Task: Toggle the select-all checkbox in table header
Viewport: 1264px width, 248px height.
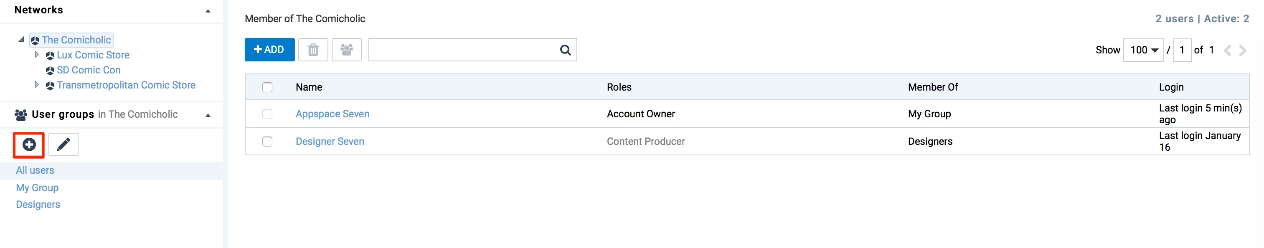Action: 267,87
